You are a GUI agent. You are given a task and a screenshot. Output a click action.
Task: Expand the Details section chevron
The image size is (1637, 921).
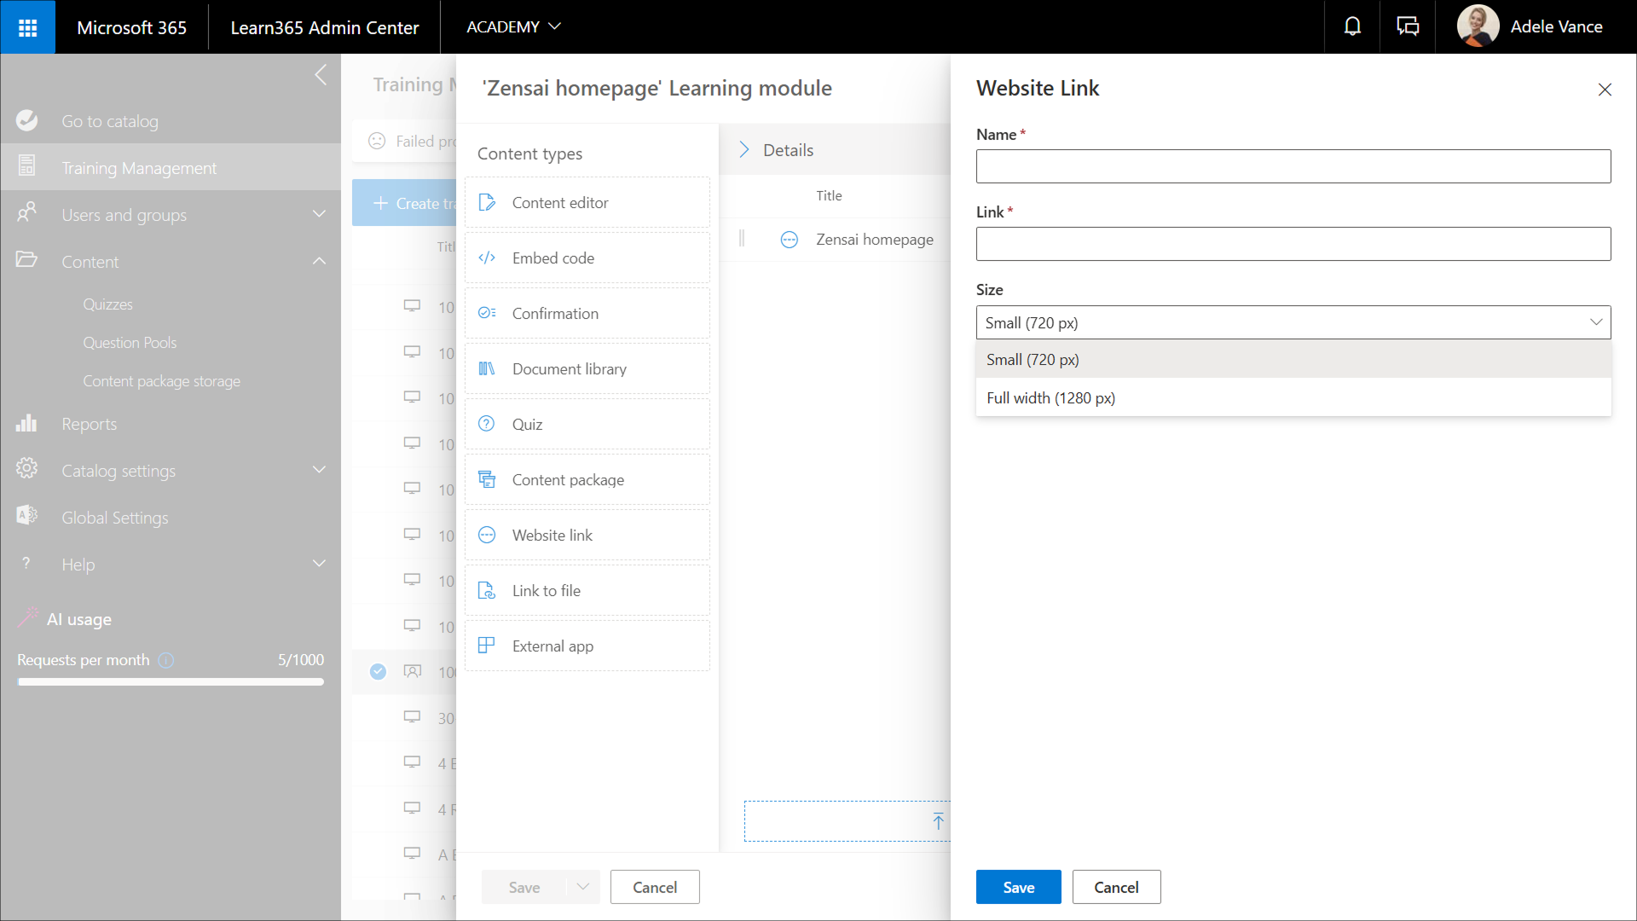coord(743,150)
